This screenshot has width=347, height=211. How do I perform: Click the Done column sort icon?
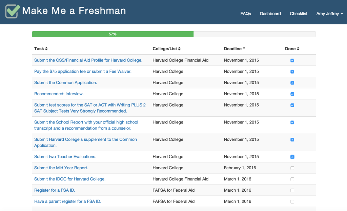[298, 49]
